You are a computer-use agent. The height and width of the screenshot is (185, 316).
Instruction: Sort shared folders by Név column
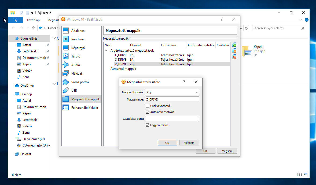coord(116,45)
